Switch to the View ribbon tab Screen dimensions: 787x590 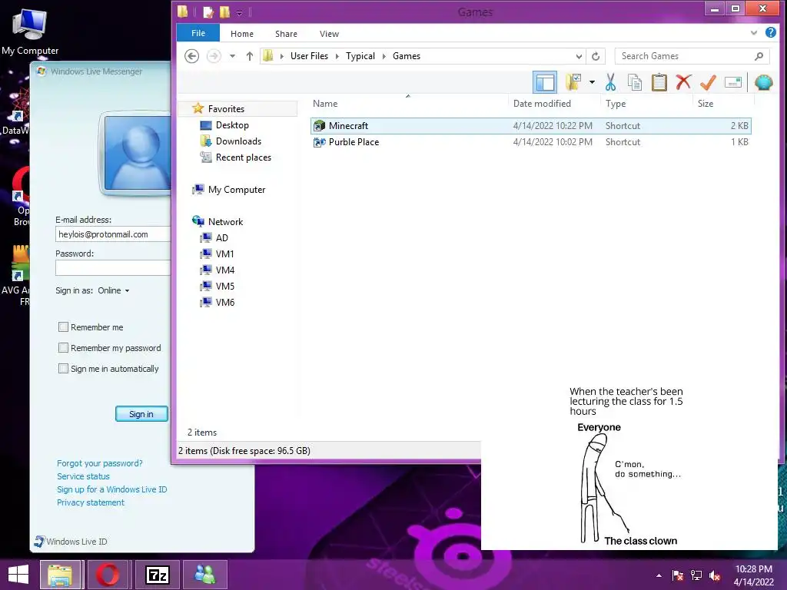pos(329,34)
